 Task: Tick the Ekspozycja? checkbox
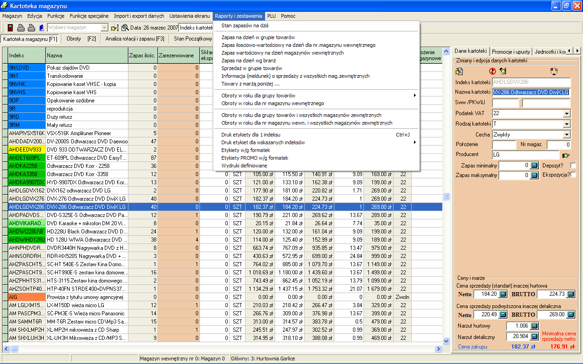[x=573, y=175]
